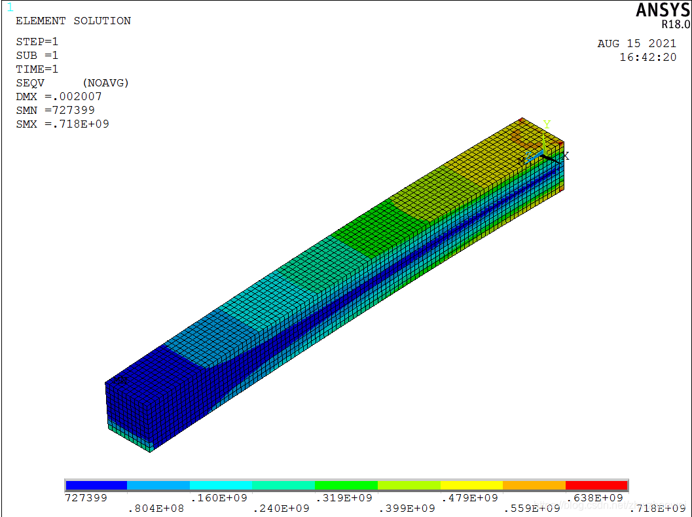Click the SMX =.718E+09 text line

[62, 124]
